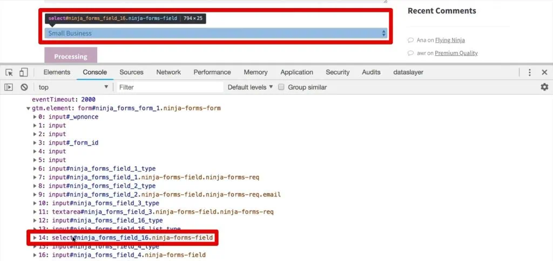The width and height of the screenshot is (553, 261).
Task: Click entry 4: input
Action: coord(52,152)
